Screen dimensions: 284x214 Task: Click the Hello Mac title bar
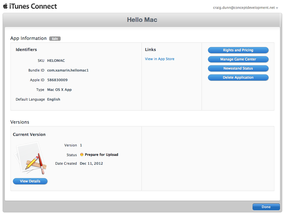tap(142, 20)
